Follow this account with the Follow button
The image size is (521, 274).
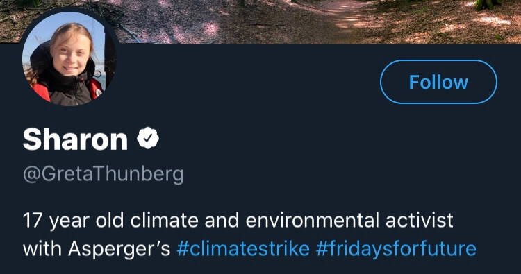438,82
